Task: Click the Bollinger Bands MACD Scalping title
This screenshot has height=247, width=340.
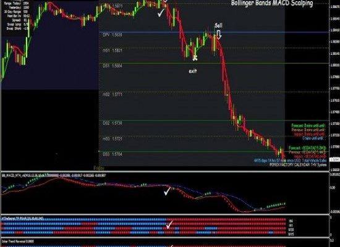Action: [x=272, y=3]
